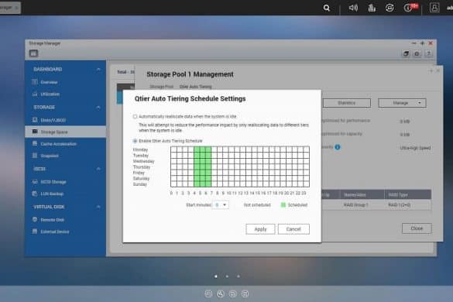The height and width of the screenshot is (302, 453).
Task: Click fourth desktop dock icon at bottom
Action: (x=245, y=294)
